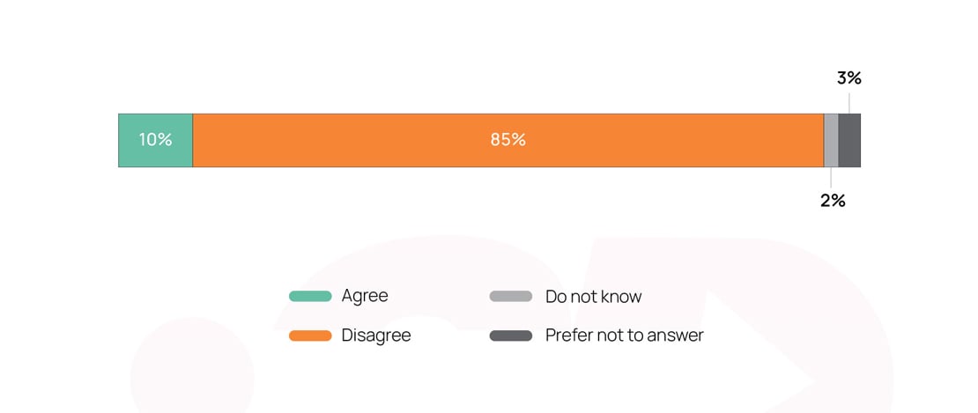Click the dark gray Prefer not to answer swatch
Screen dimensions: 978x413
point(511,336)
